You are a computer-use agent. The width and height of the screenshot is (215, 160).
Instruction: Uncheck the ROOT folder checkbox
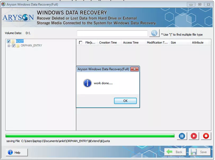[9, 41]
